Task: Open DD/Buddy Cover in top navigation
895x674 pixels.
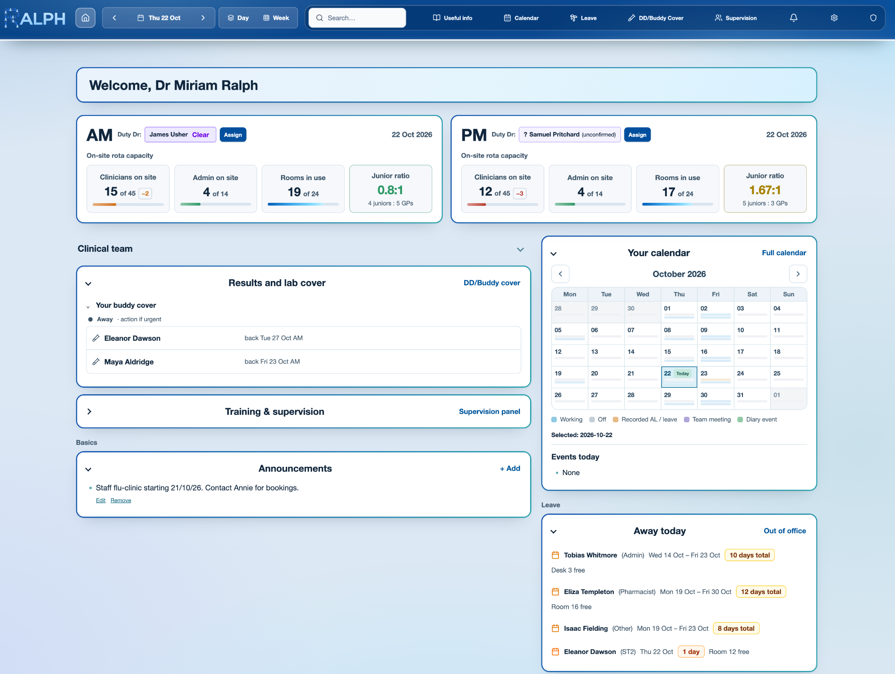Action: (x=656, y=18)
